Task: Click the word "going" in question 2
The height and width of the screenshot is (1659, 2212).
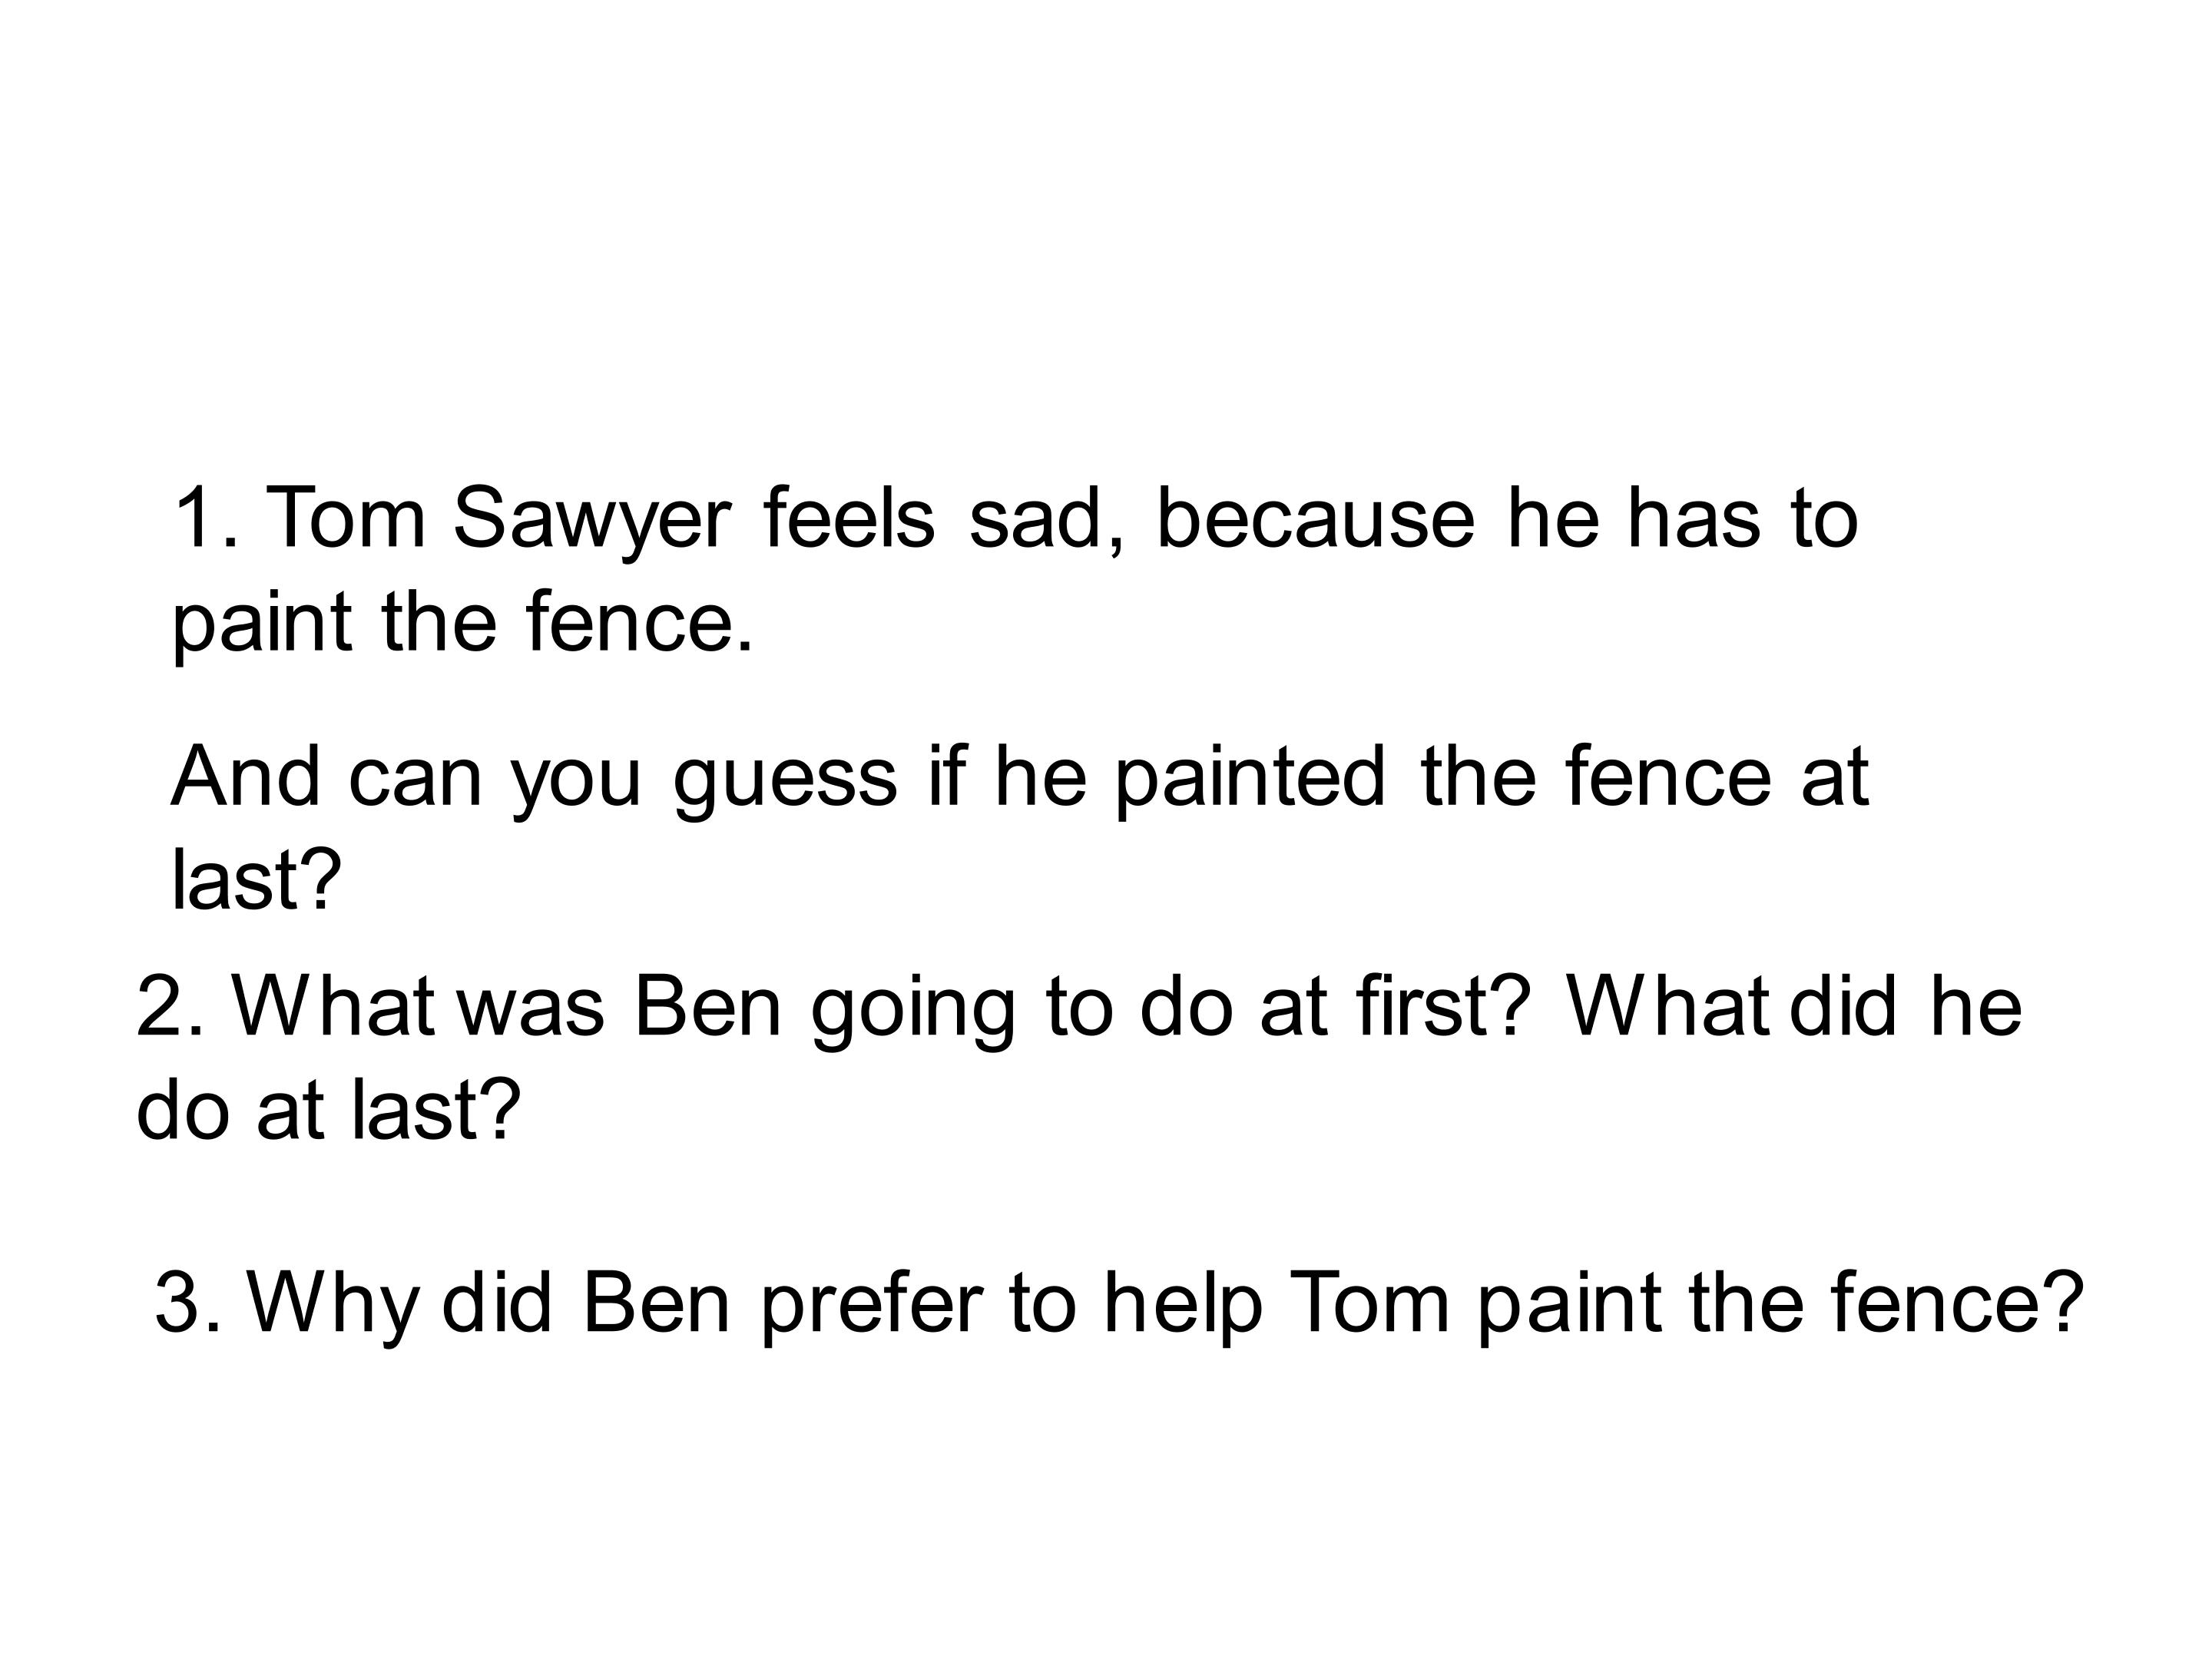Action: point(913,1008)
